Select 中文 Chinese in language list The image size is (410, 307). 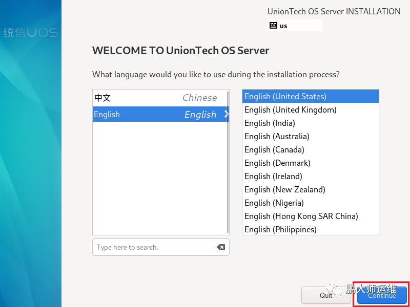coord(160,98)
